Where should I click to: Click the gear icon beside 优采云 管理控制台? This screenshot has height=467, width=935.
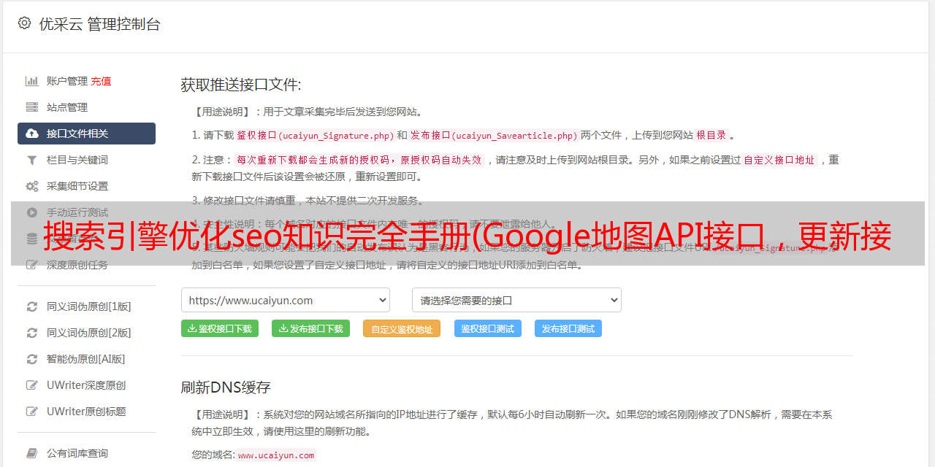(24, 23)
